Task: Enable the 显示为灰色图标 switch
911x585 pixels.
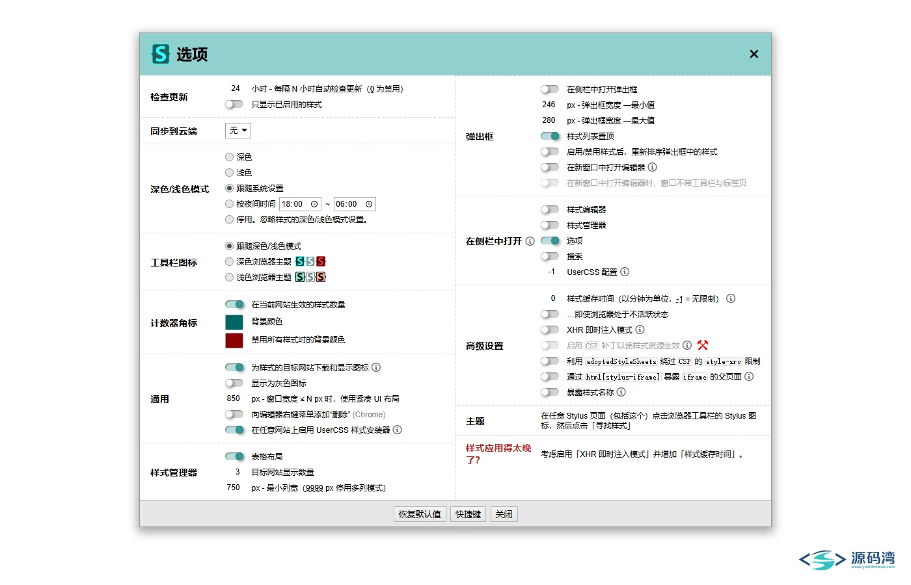Action: pyautogui.click(x=234, y=383)
